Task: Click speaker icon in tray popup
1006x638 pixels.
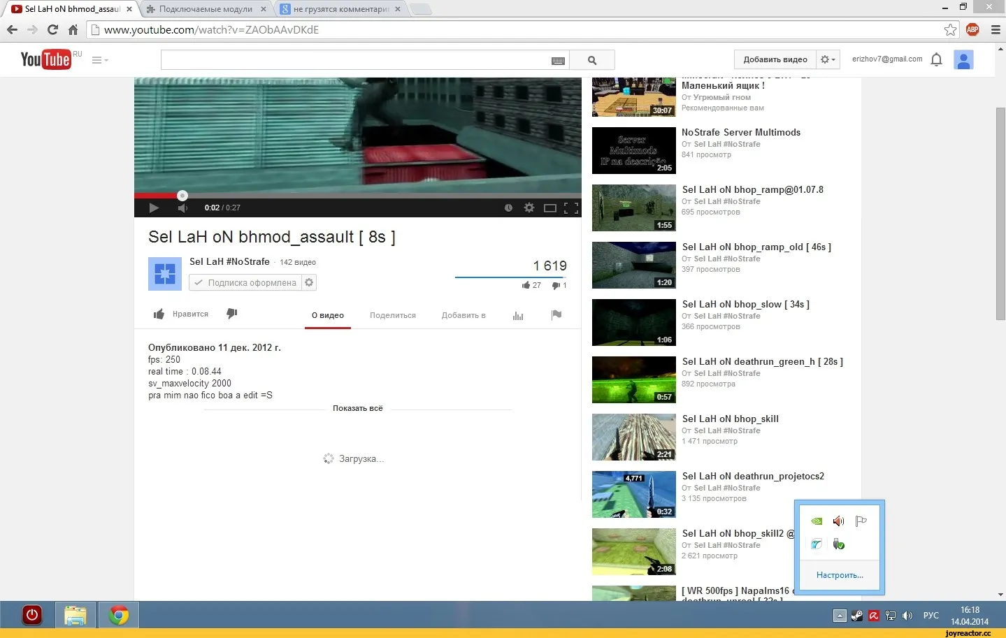Action: pos(838,521)
